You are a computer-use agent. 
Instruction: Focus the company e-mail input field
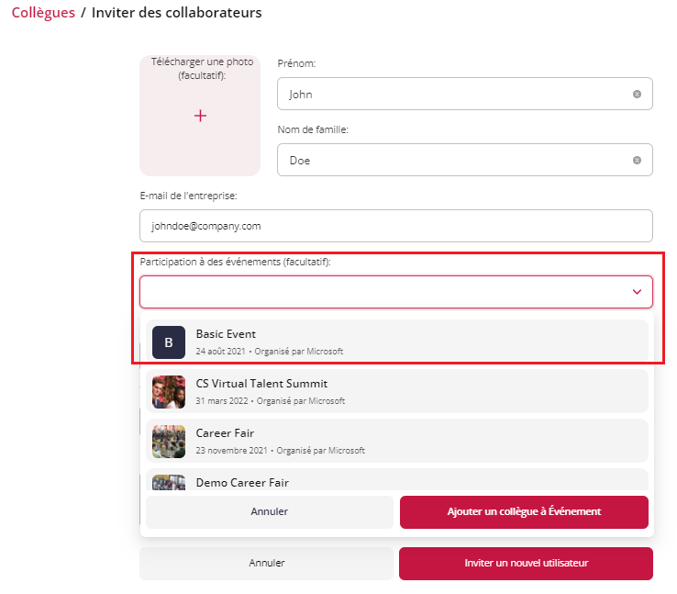[x=396, y=226]
